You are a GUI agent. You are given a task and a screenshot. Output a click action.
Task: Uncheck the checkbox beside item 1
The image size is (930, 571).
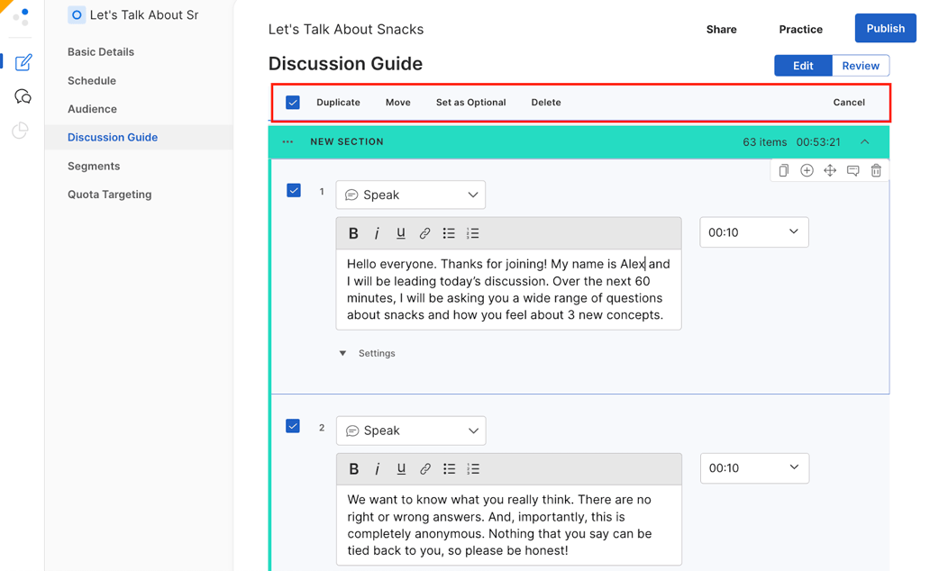click(x=293, y=190)
